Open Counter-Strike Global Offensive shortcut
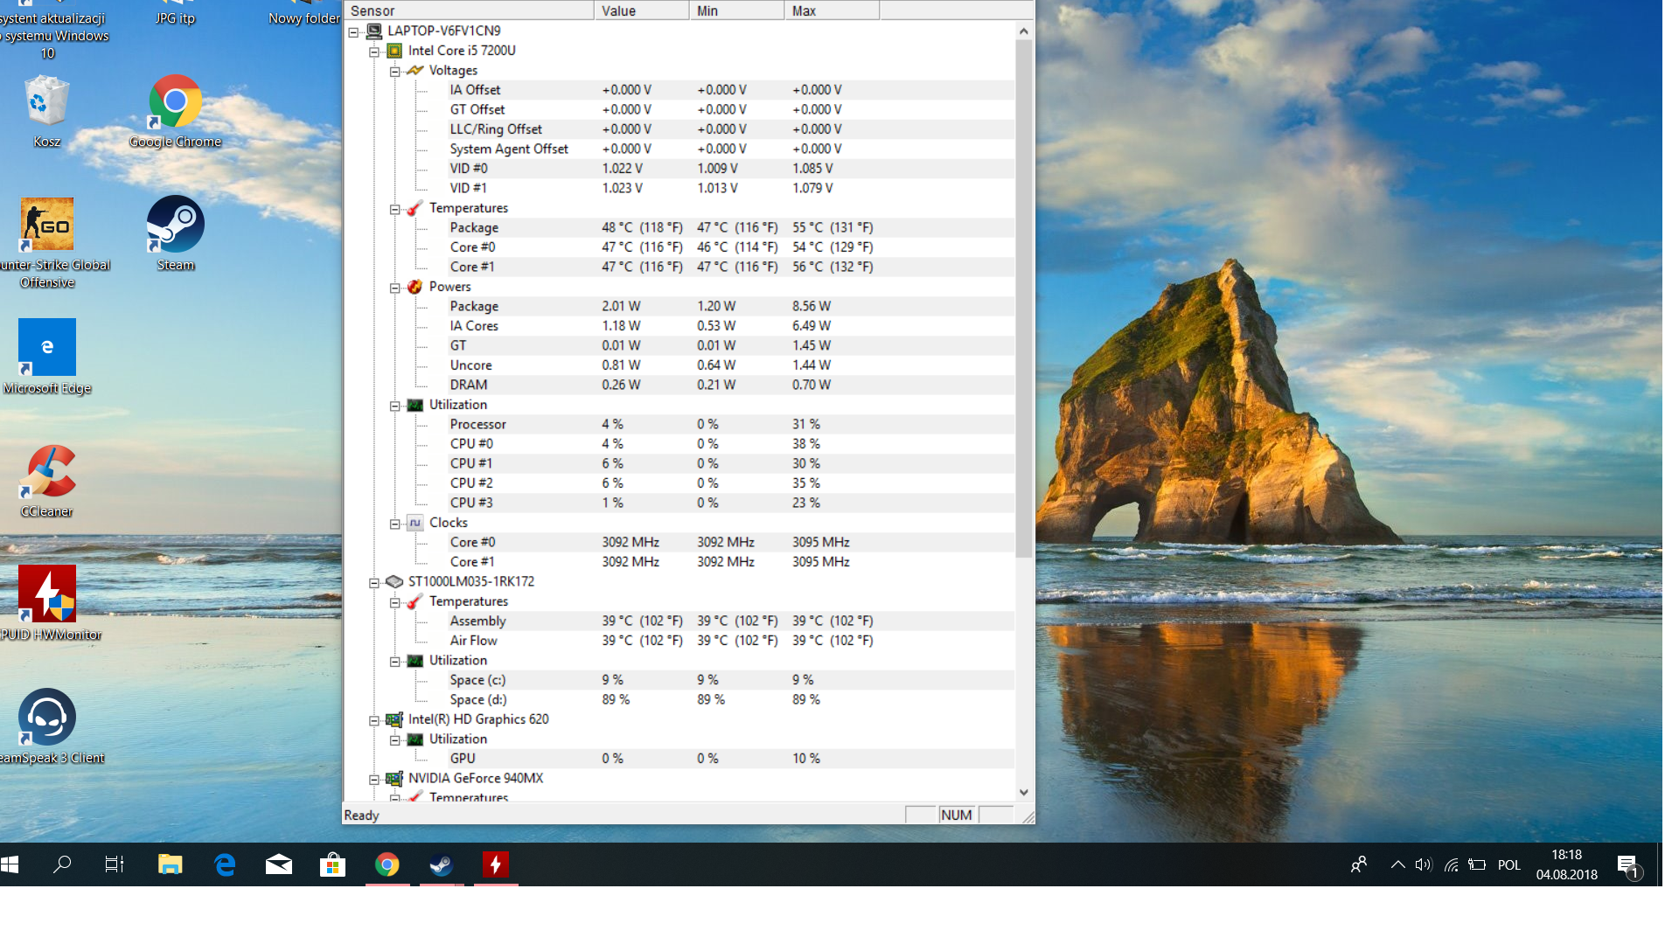Screen dimensions: 1679x944 point(47,225)
